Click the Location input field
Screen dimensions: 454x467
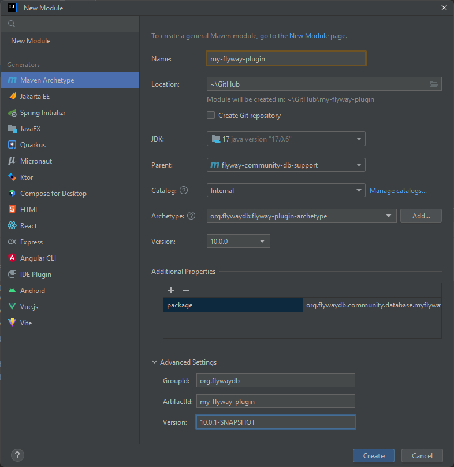pyautogui.click(x=317, y=84)
